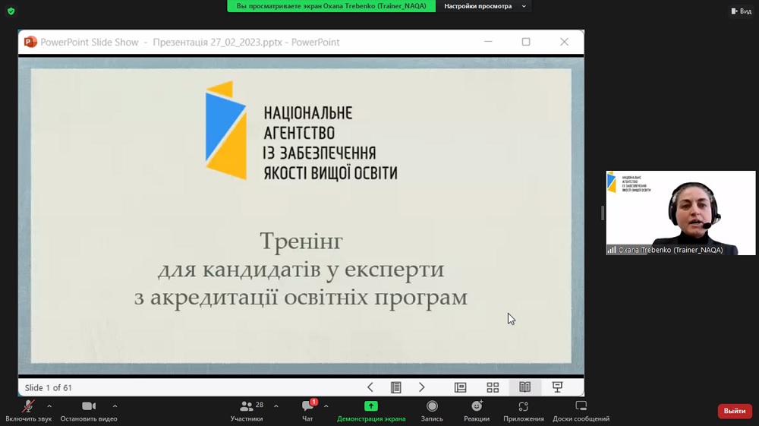Switch to Slide Sorter grid view icon
This screenshot has width=759, height=426.
[x=493, y=387]
